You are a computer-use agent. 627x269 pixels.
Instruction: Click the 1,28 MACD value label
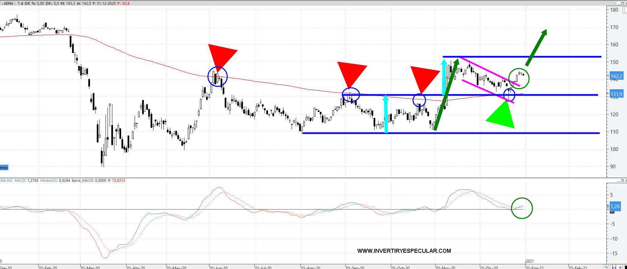(615, 206)
